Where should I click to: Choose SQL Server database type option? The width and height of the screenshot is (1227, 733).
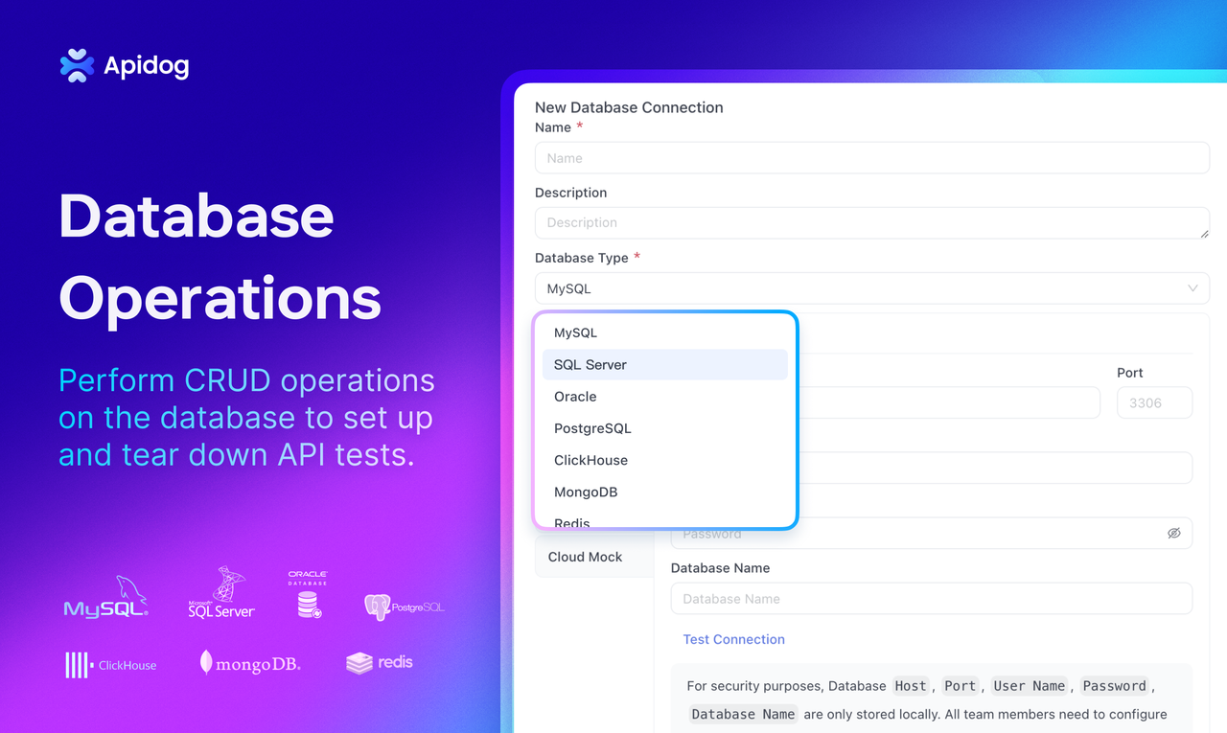(x=665, y=365)
